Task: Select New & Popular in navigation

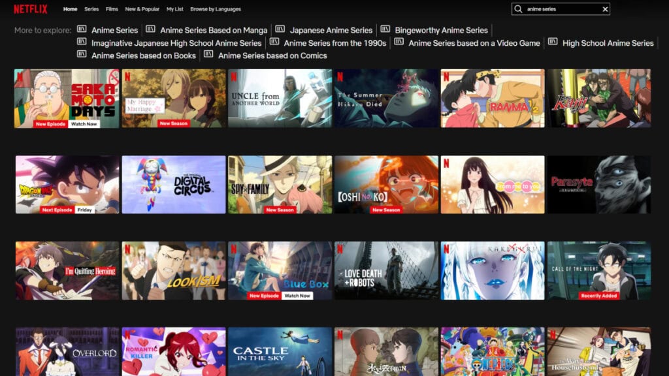Action: [142, 9]
